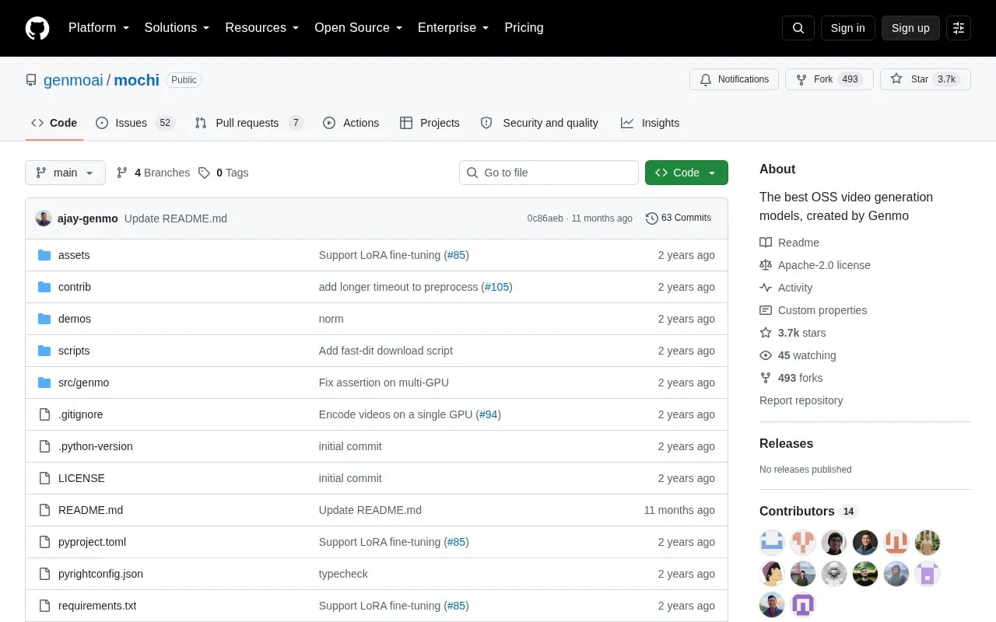
Task: Click the commit history clock icon
Action: (x=652, y=218)
